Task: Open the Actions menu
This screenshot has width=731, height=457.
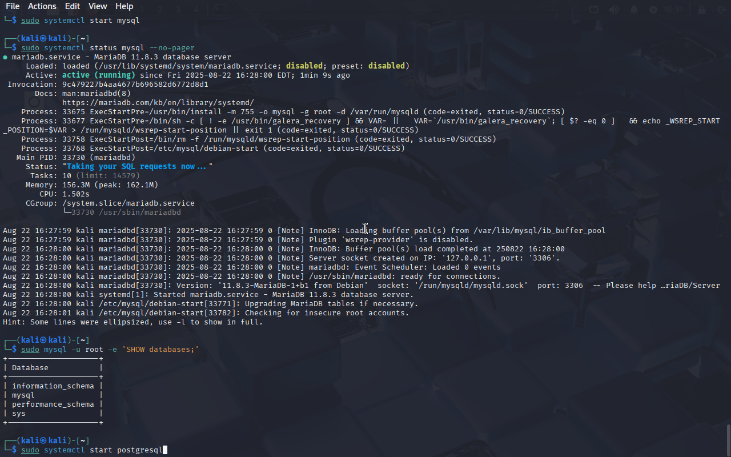Action: [x=42, y=6]
